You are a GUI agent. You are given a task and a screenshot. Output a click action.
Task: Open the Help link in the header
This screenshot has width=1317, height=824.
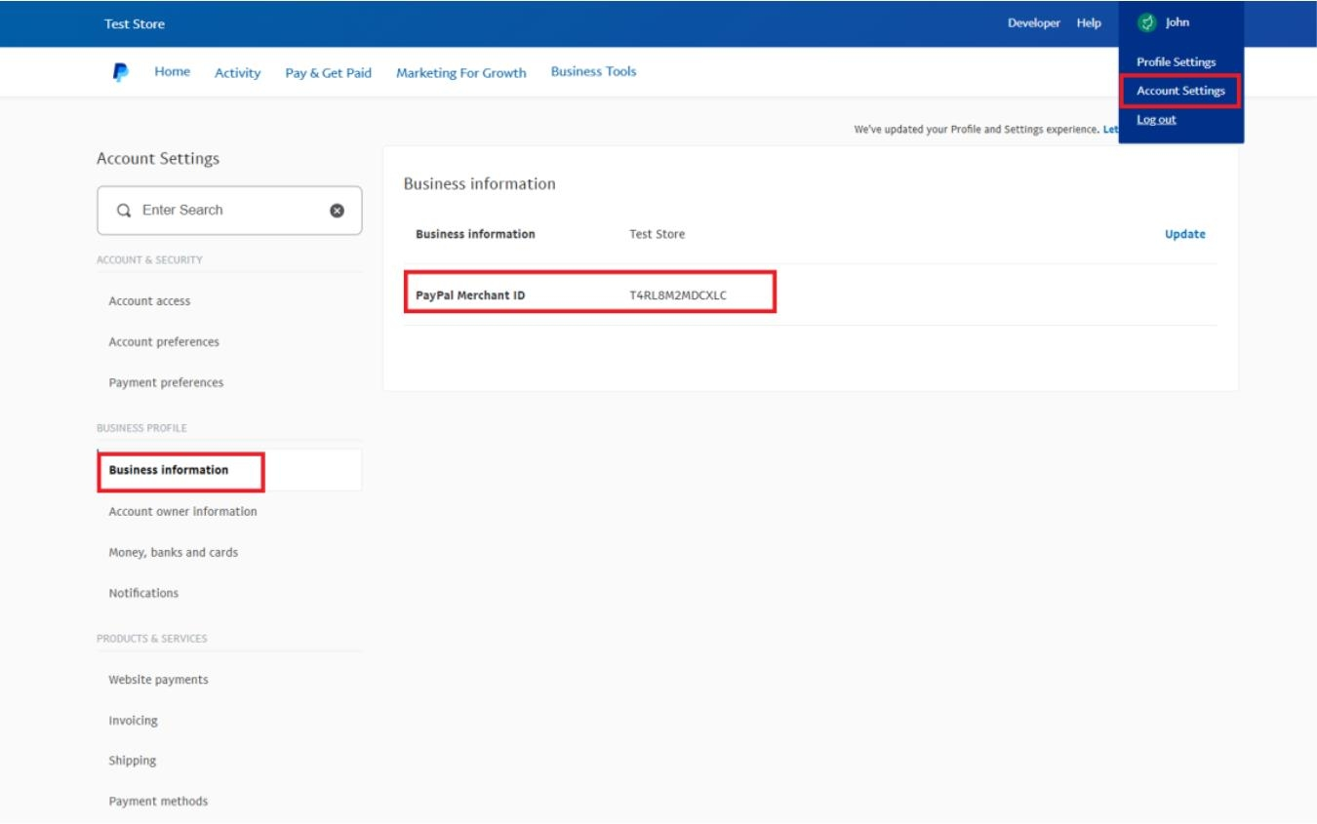[x=1089, y=23]
